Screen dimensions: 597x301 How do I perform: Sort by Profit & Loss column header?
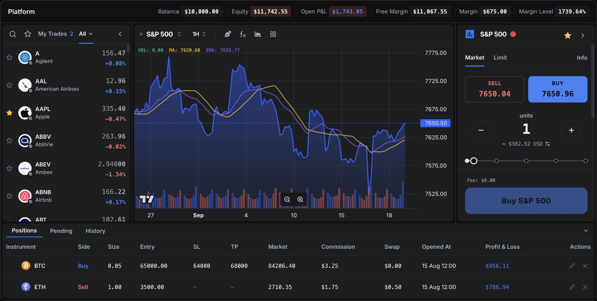pos(502,247)
